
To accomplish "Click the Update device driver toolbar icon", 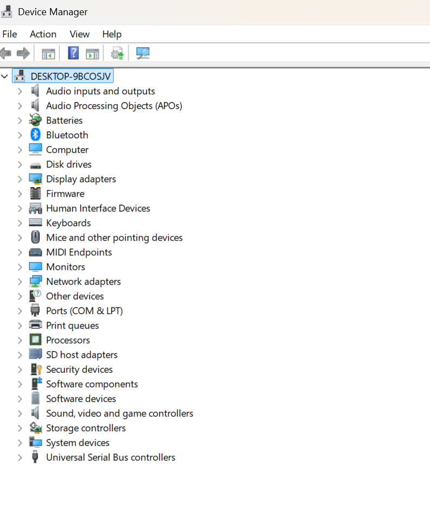I will pos(117,53).
